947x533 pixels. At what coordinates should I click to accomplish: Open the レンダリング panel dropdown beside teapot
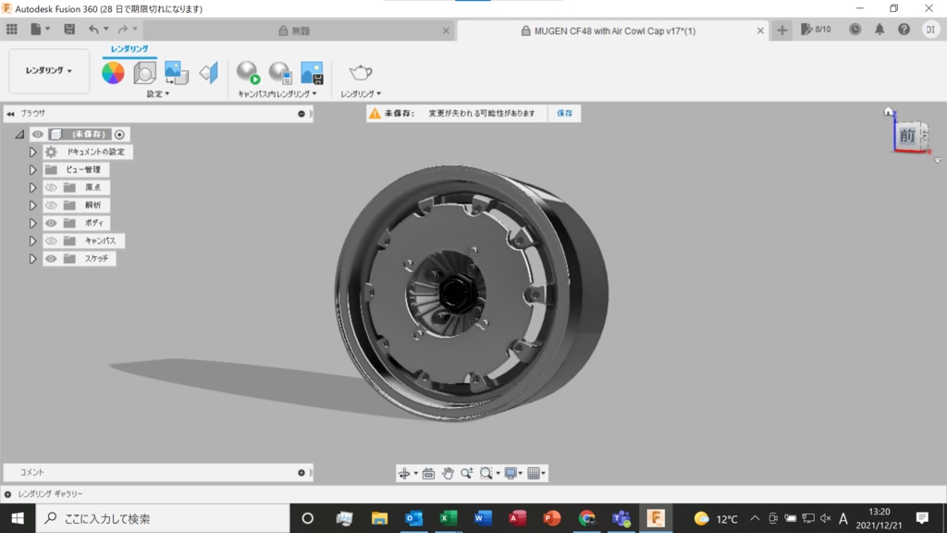[361, 93]
